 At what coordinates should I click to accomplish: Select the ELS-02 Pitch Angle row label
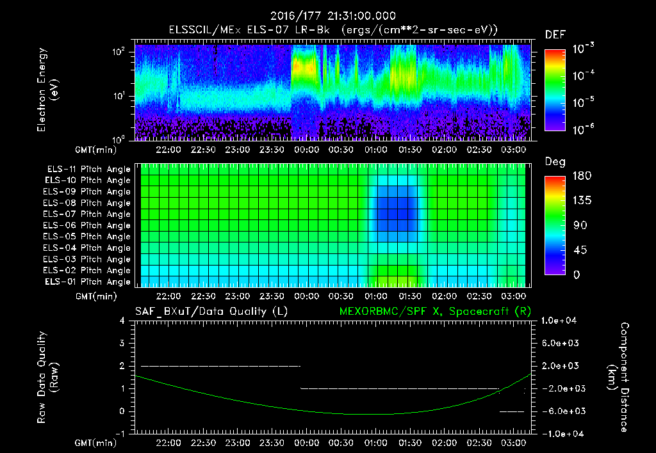(x=87, y=271)
